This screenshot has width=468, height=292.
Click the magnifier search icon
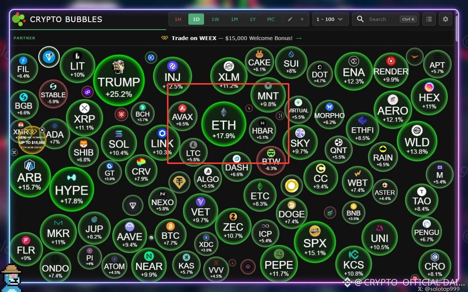click(x=360, y=19)
